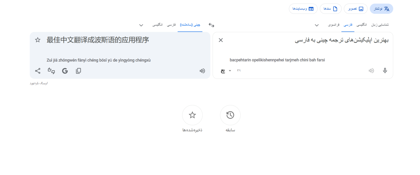The width and height of the screenshot is (420, 175).
Task: Select انگلیسی (English) as source language
Action: click(x=362, y=25)
